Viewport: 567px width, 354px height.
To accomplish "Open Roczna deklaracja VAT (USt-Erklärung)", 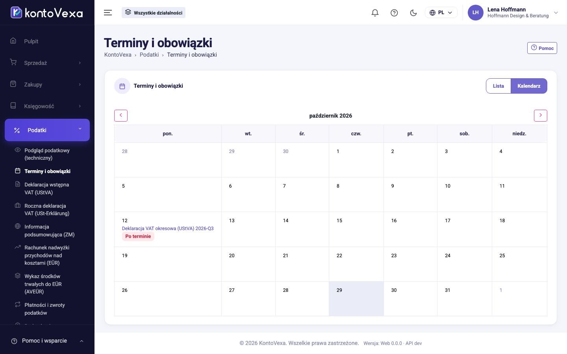I will pos(47,210).
